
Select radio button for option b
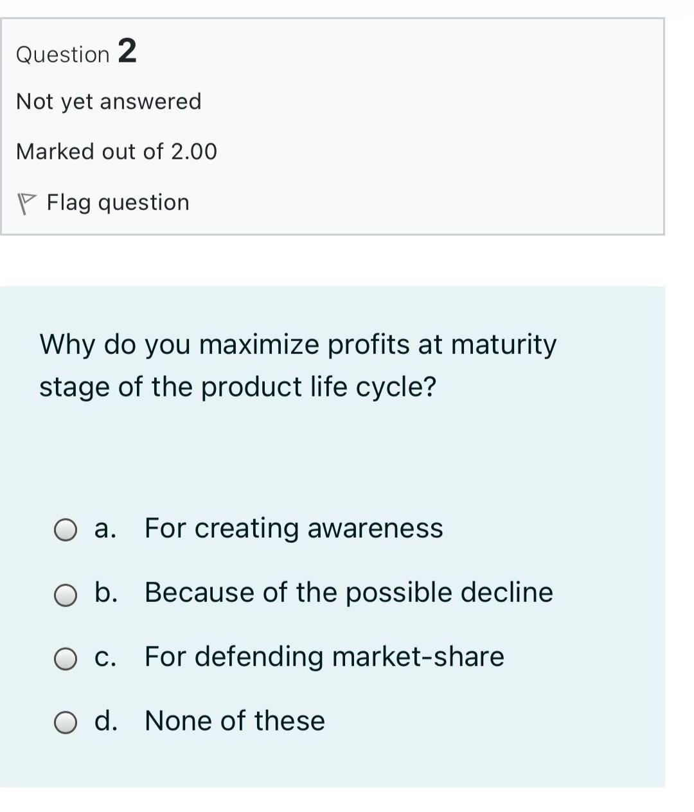(x=65, y=594)
